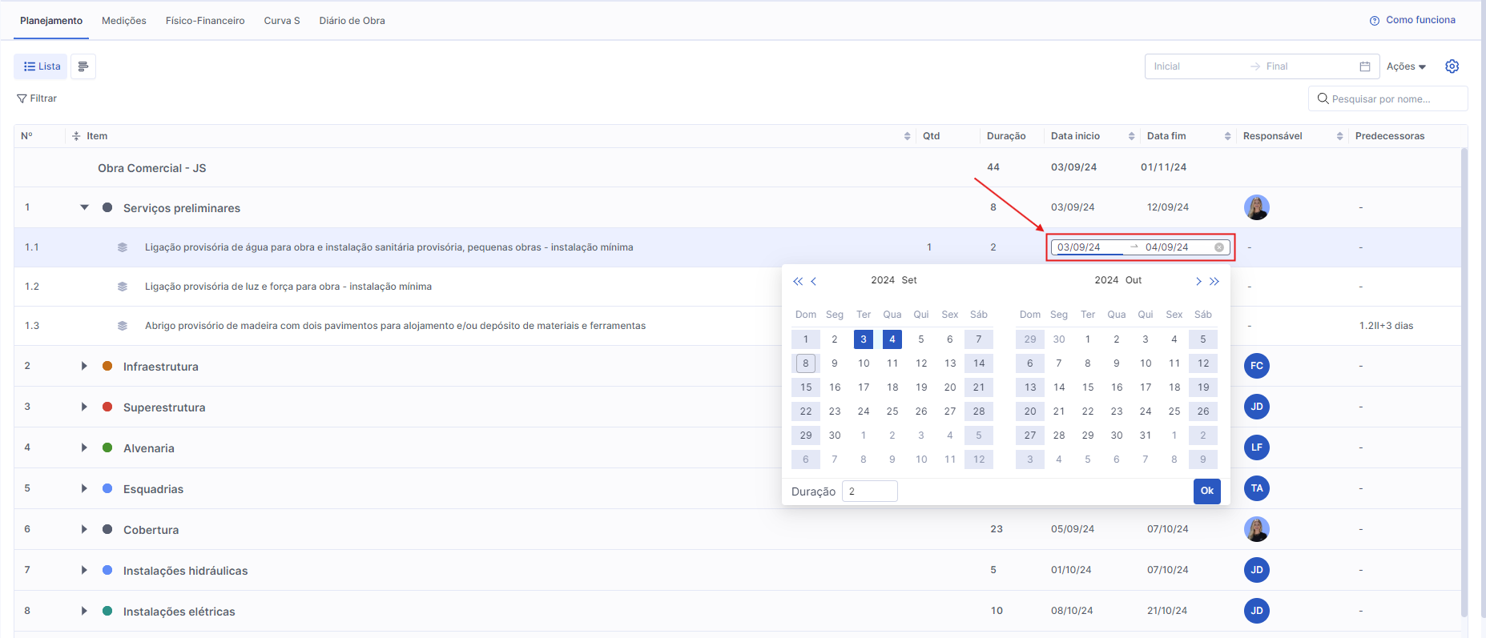Collapse Serviços preliminares group
Screen dimensions: 1486x638
84,207
